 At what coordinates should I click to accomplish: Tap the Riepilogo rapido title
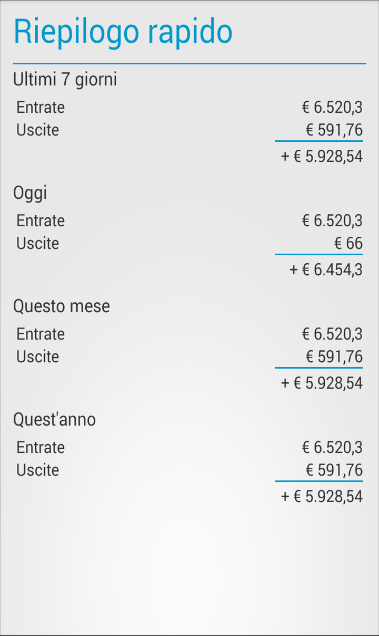click(123, 32)
